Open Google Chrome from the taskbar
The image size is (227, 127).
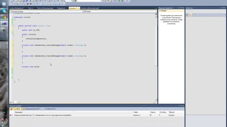(4, 17)
